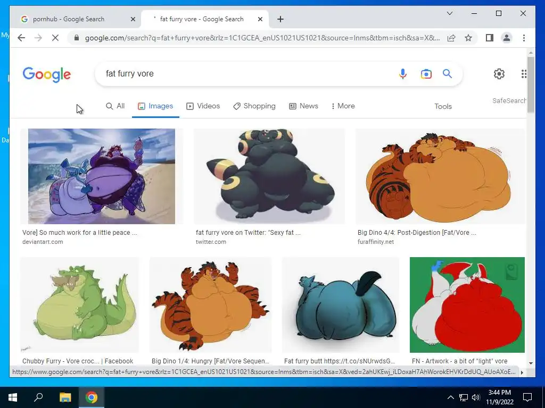Switch to the Shopping tab
The image size is (545, 408).
(x=254, y=106)
